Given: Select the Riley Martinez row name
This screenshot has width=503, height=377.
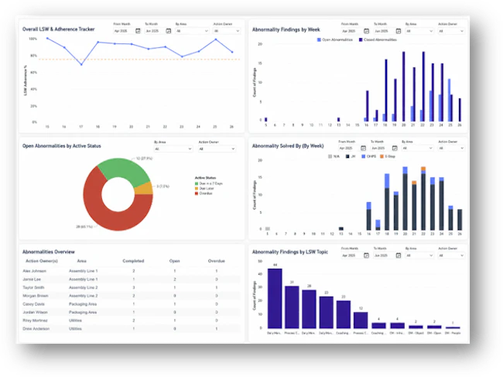Looking at the screenshot, I should point(35,320).
